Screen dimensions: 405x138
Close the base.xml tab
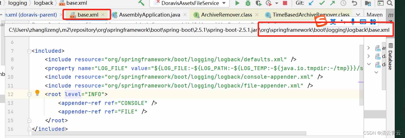pyautogui.click(x=103, y=15)
